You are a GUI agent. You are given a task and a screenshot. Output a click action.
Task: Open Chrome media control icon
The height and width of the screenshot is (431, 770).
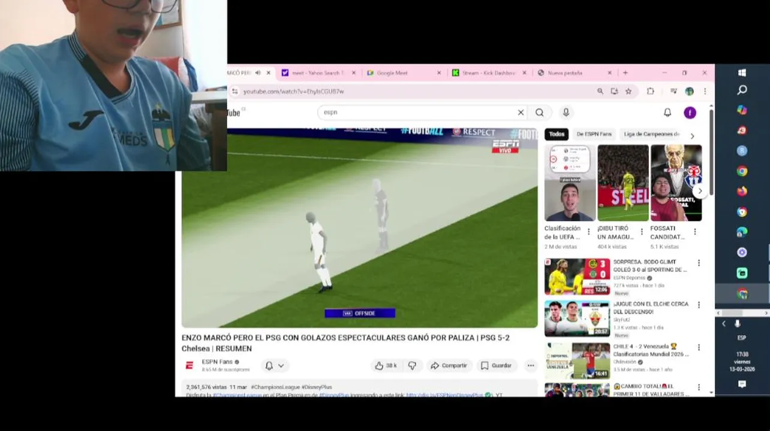pyautogui.click(x=673, y=91)
